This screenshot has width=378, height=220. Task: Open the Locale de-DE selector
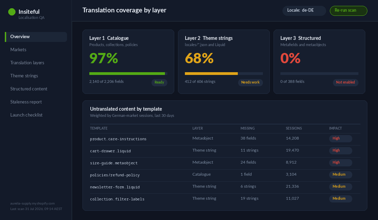pyautogui.click(x=304, y=11)
